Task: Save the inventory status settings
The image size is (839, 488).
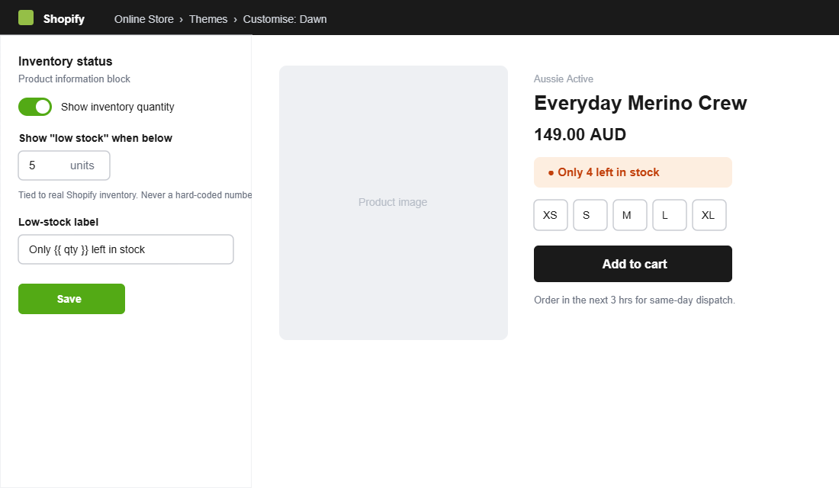Action: click(72, 299)
